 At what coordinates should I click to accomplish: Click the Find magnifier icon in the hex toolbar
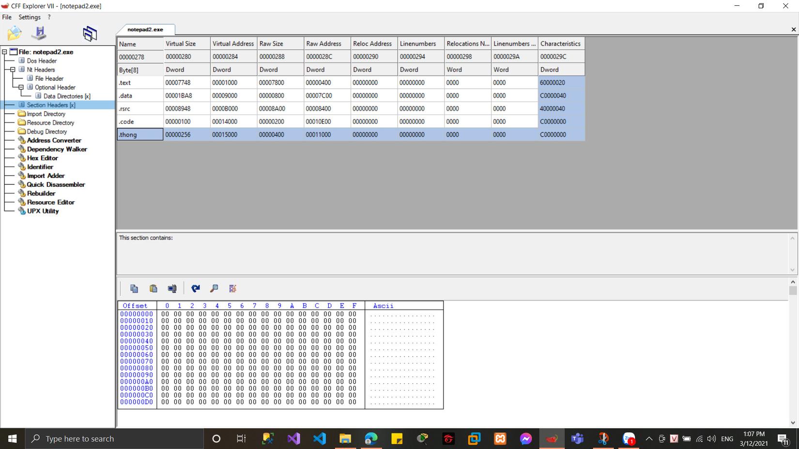click(214, 288)
